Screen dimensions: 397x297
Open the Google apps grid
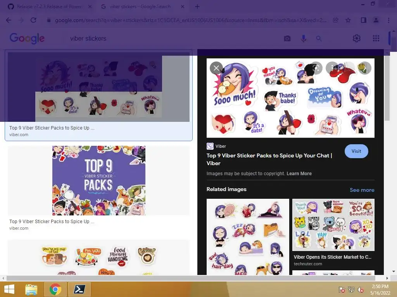(376, 38)
